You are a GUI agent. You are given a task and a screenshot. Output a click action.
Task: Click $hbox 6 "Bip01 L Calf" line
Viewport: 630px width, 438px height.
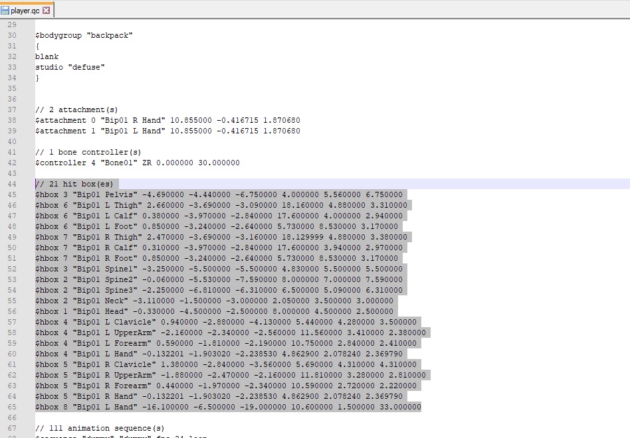pos(219,216)
